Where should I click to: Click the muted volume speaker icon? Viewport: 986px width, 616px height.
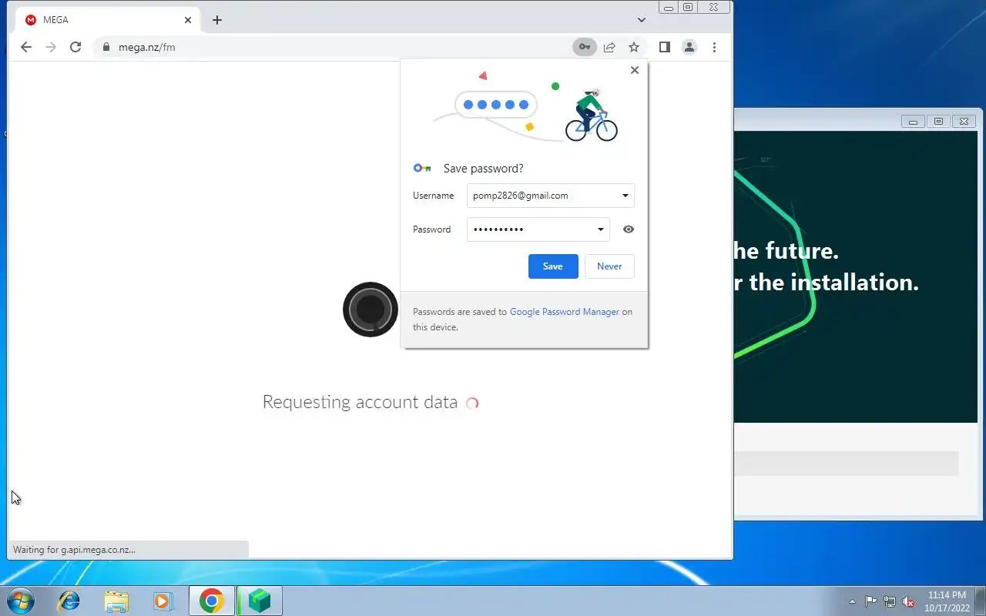coord(909,601)
